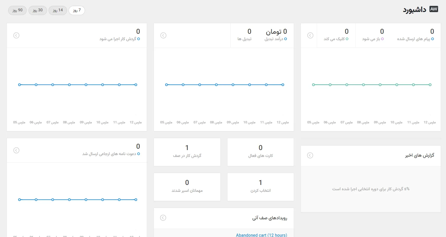This screenshot has width=446, height=237.
Task: Click the گزارش های اخیر panel title
Action: pos(420,155)
